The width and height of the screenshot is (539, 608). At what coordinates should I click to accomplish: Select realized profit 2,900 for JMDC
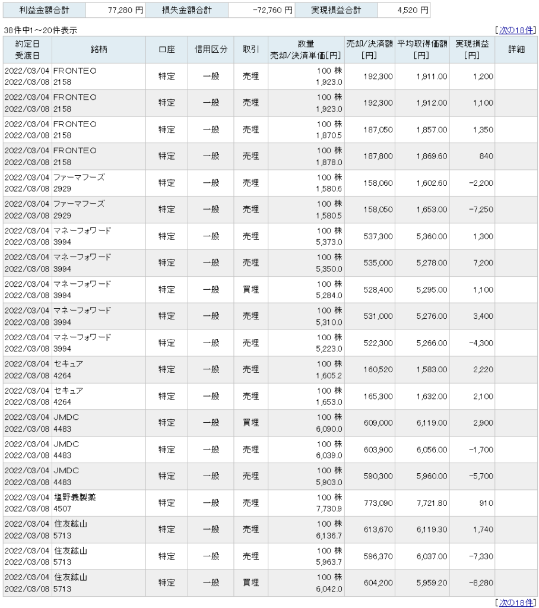pyautogui.click(x=483, y=423)
